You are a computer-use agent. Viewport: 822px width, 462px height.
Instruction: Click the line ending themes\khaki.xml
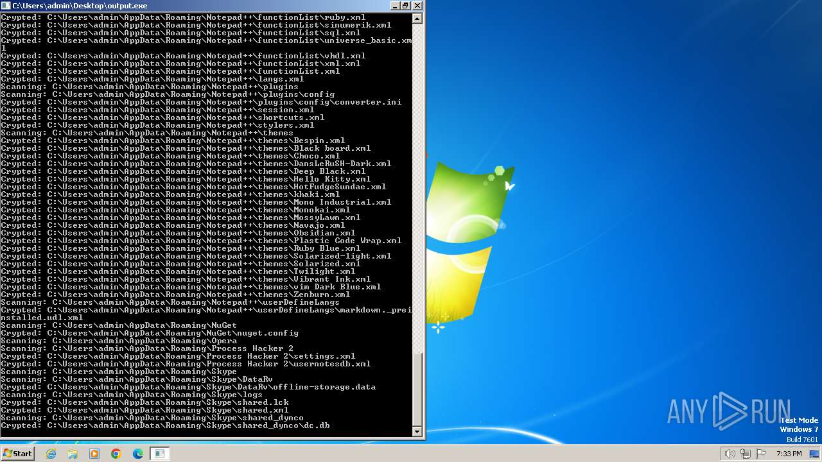pyautogui.click(x=170, y=194)
